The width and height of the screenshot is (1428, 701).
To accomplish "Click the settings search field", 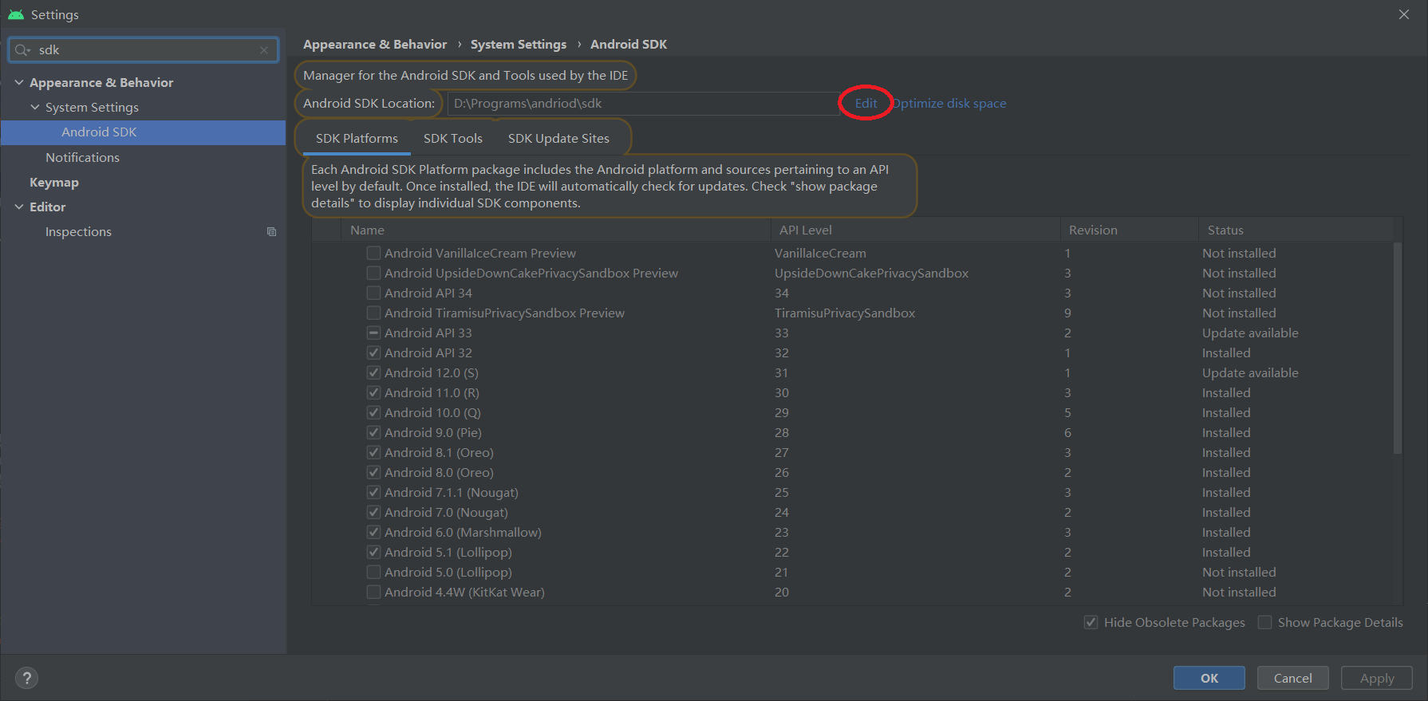I will (144, 50).
